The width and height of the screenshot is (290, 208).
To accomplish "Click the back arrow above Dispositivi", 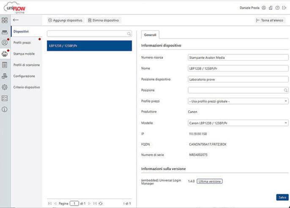I will pyautogui.click(x=16, y=20).
